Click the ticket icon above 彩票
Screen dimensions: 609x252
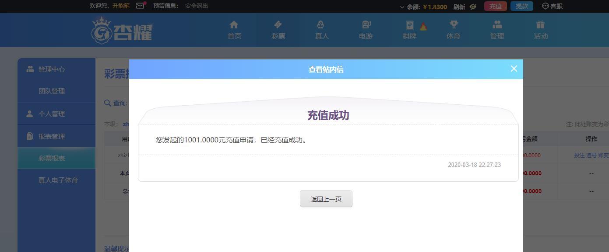click(278, 24)
